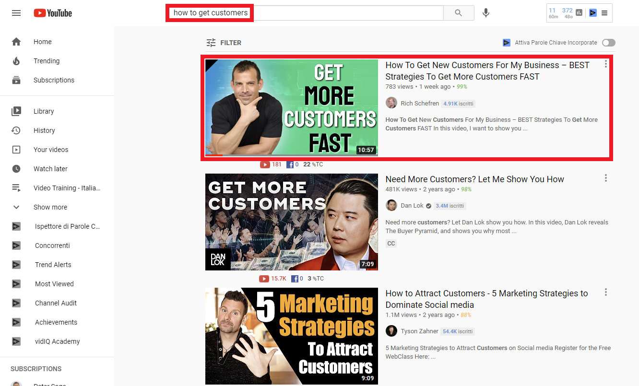Start voice search with the microphone icon

(x=486, y=13)
